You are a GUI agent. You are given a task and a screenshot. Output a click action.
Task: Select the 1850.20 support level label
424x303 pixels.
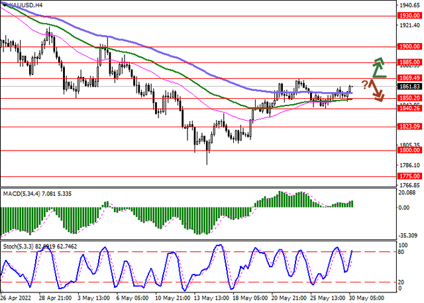point(409,98)
